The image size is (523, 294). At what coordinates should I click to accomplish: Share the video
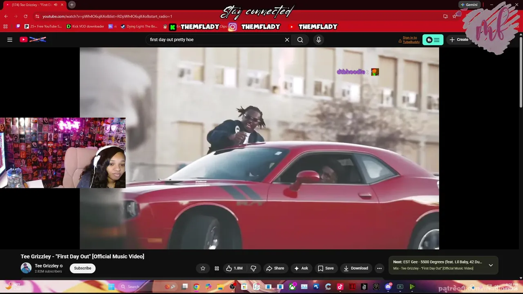tap(275, 268)
